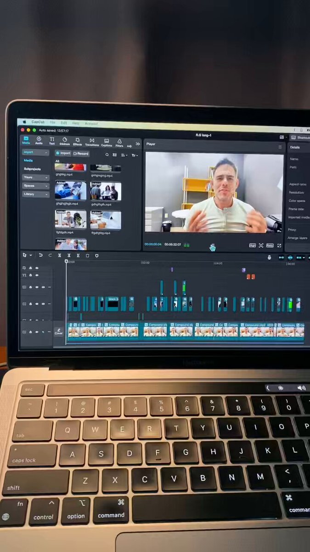Expand the Yours section
The image size is (310, 552).
pyautogui.click(x=36, y=178)
